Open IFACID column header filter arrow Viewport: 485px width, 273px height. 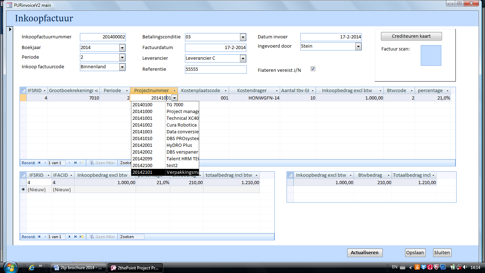[70, 175]
